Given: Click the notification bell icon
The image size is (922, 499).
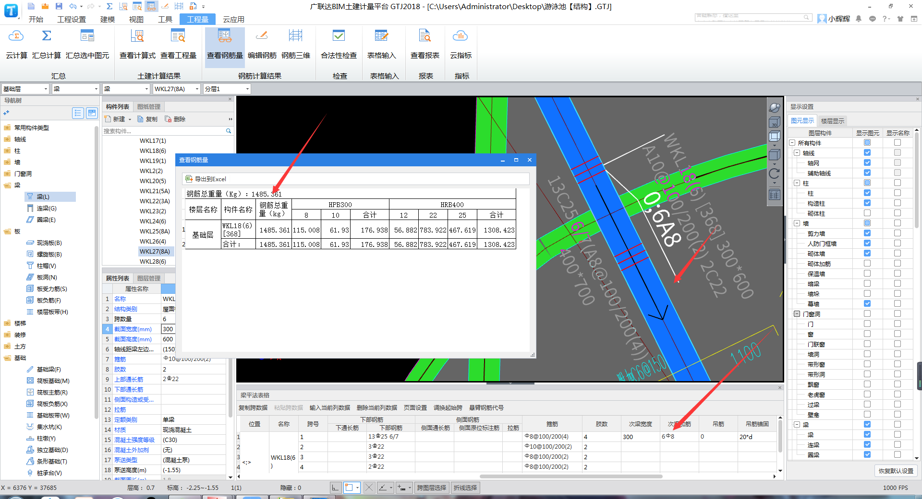Looking at the screenshot, I should [x=859, y=19].
